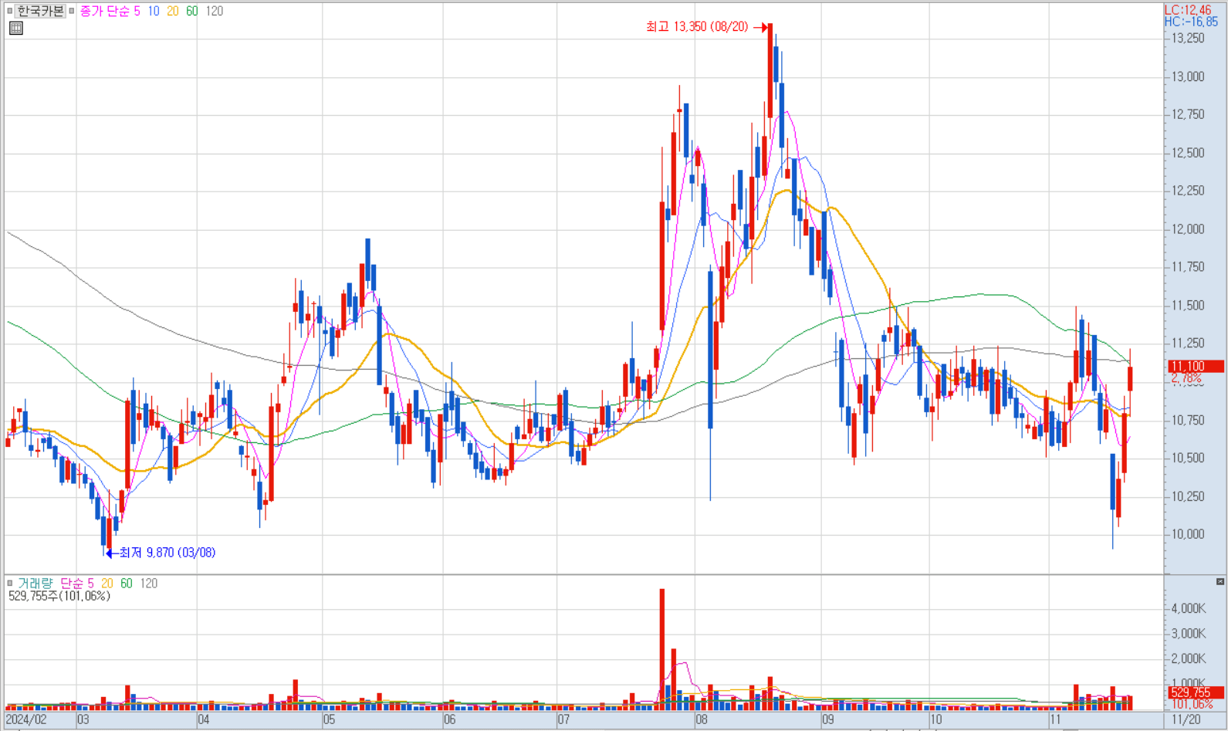Viewport: 1228px width, 731px height.
Task: Select the 종가 단순 moving average label
Action: 105,11
